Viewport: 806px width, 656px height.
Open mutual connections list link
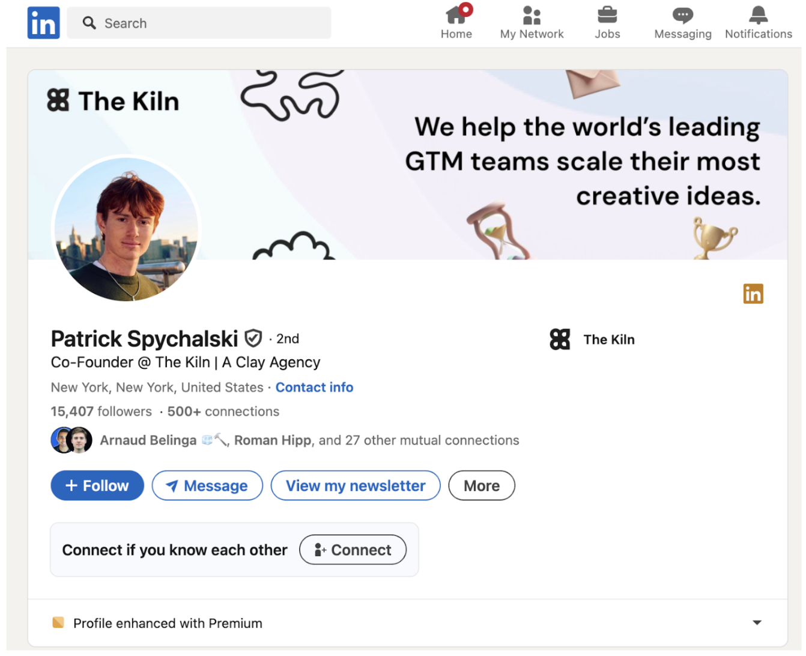309,440
